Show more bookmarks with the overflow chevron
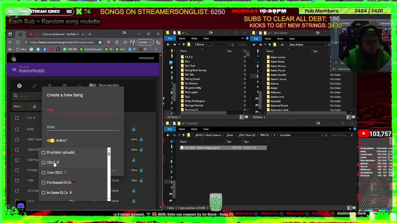This screenshot has height=223, width=397. (x=155, y=49)
